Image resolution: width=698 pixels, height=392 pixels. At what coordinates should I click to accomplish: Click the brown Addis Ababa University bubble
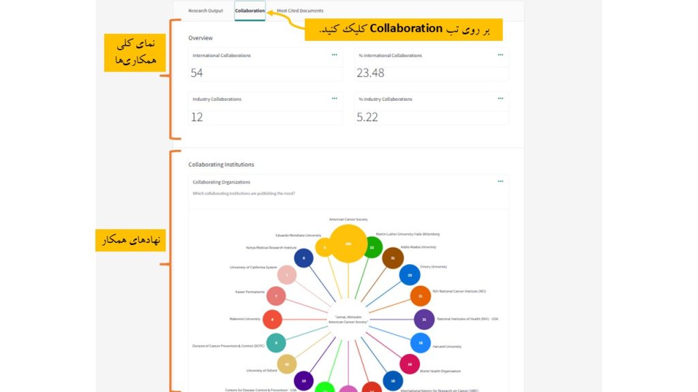click(x=393, y=258)
